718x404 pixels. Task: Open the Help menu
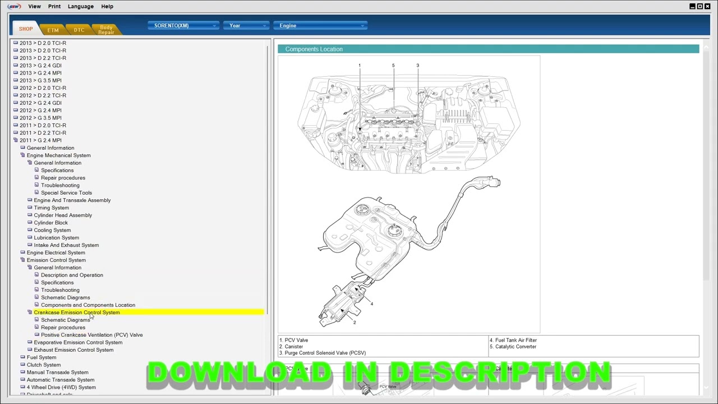(x=107, y=6)
